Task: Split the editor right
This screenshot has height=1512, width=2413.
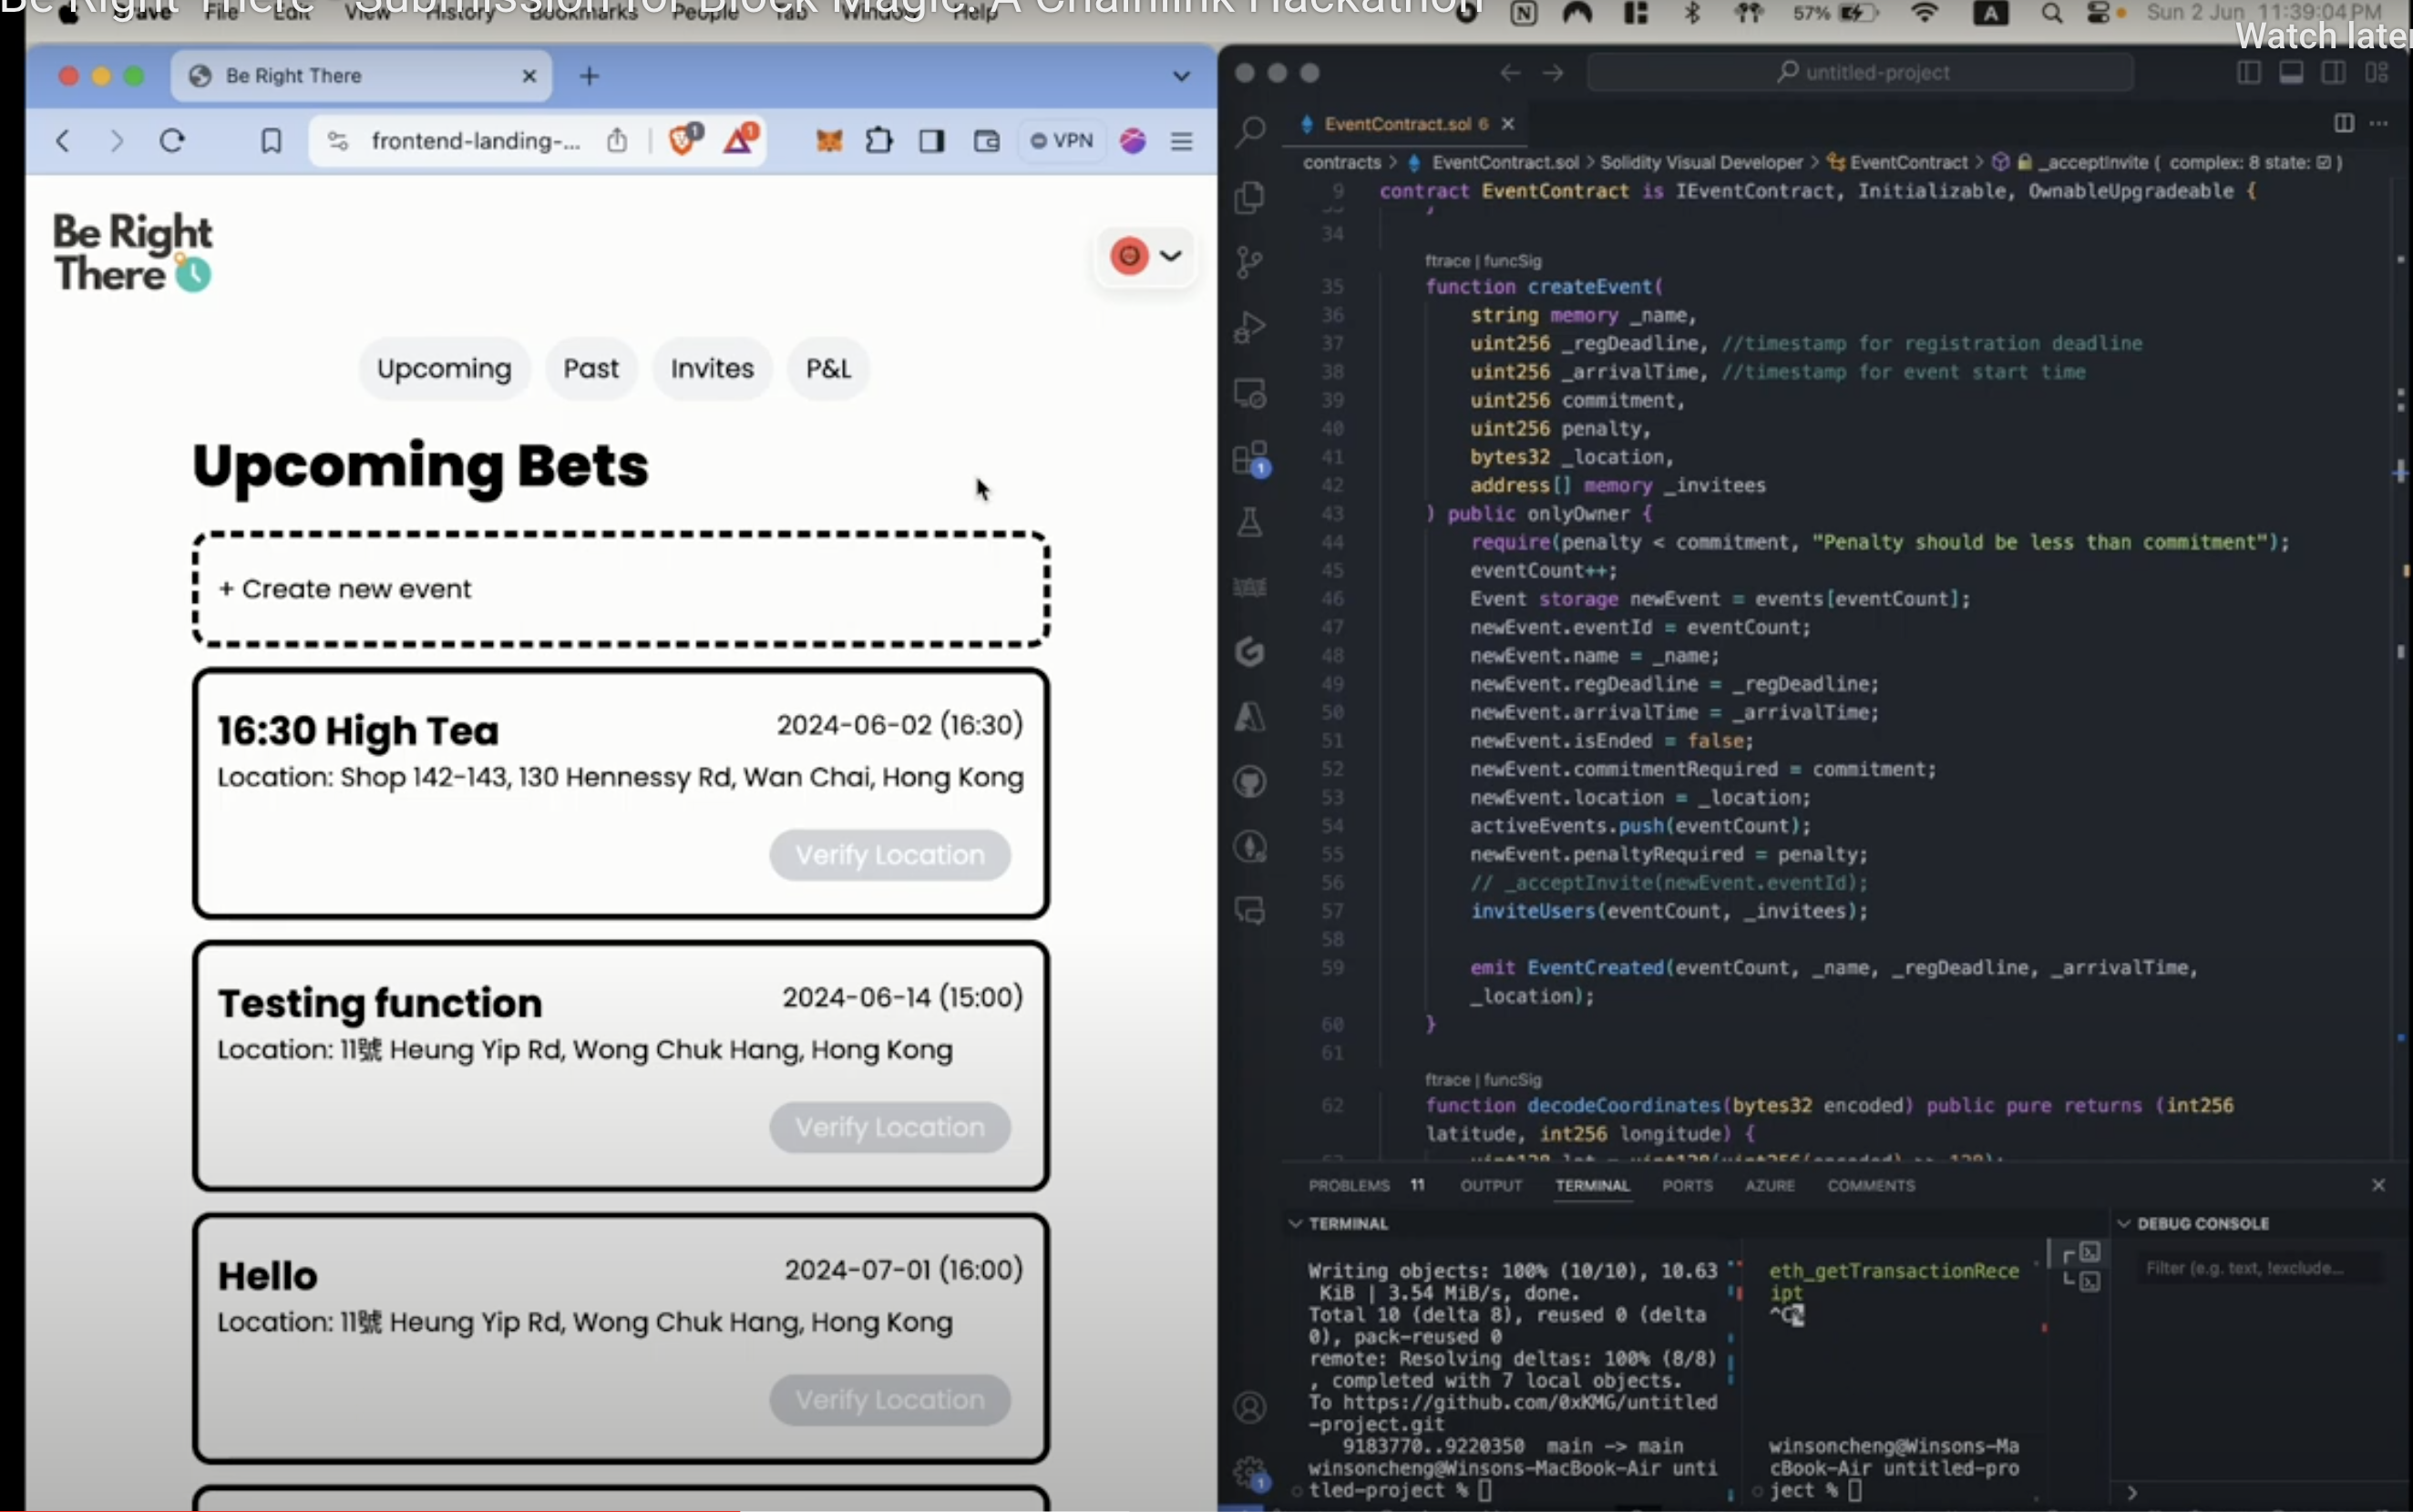Action: (x=2343, y=123)
